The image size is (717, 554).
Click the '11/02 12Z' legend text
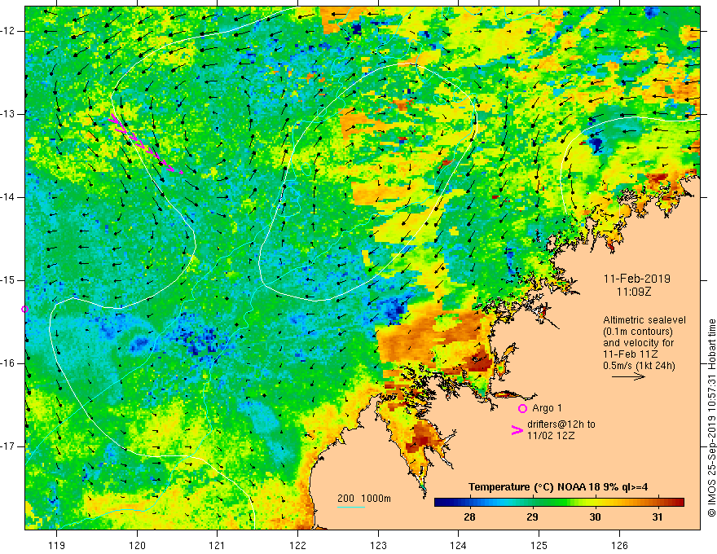551,436
